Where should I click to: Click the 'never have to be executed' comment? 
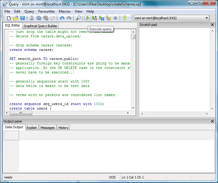42,72
